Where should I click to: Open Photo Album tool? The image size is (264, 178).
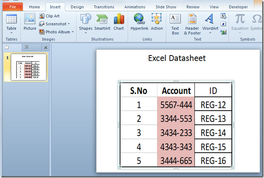pyautogui.click(x=55, y=32)
